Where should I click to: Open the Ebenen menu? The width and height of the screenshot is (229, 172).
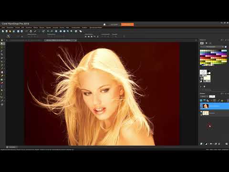42,28
